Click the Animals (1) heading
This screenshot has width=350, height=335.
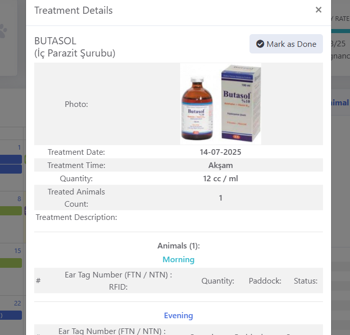coord(179,246)
